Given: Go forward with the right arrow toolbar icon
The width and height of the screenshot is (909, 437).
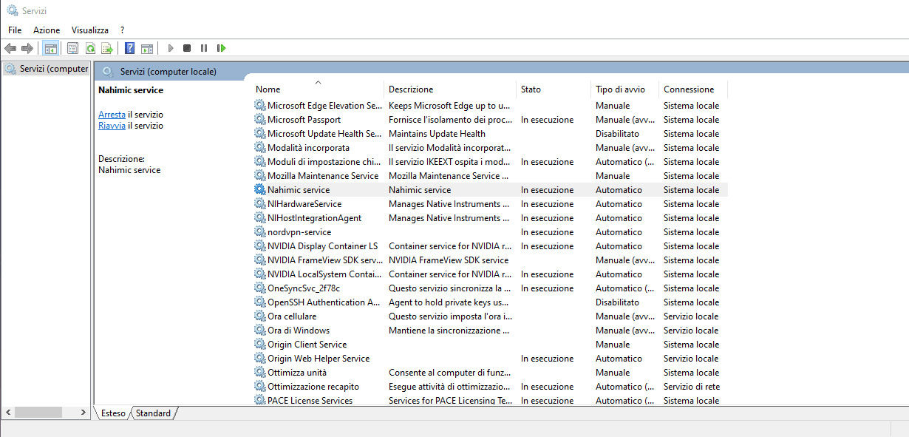Looking at the screenshot, I should 27,48.
